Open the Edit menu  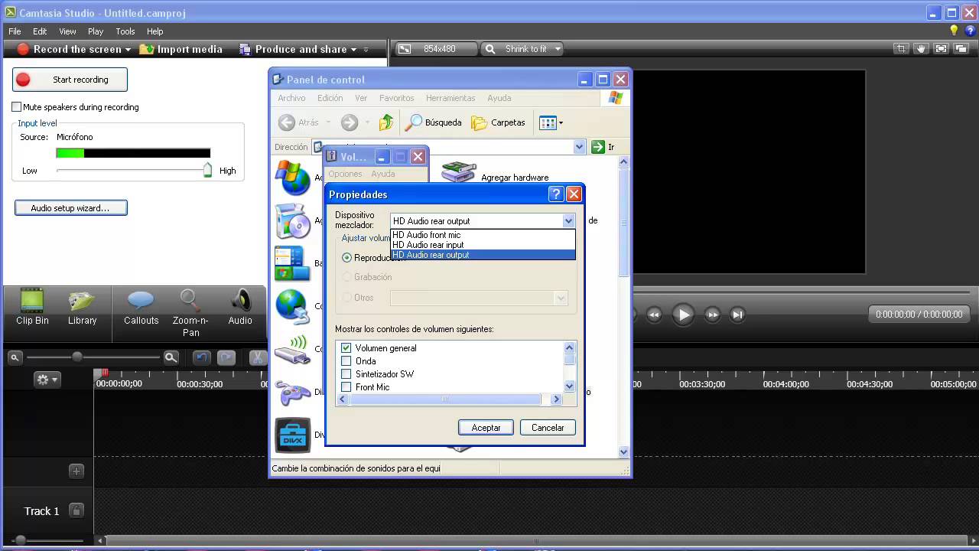pos(40,31)
